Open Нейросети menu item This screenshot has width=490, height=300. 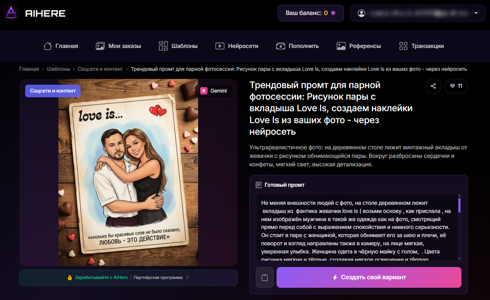coord(237,46)
